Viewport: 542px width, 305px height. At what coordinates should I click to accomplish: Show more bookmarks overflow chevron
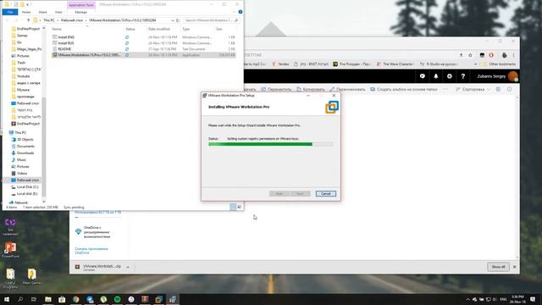point(475,64)
